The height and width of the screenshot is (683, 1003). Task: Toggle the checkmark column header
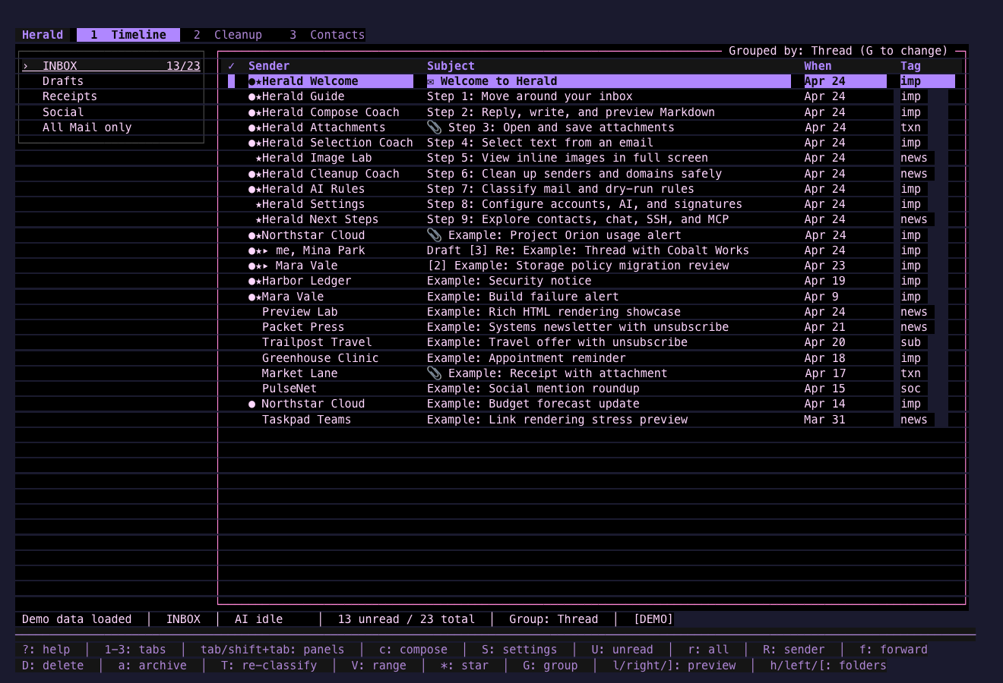[231, 66]
